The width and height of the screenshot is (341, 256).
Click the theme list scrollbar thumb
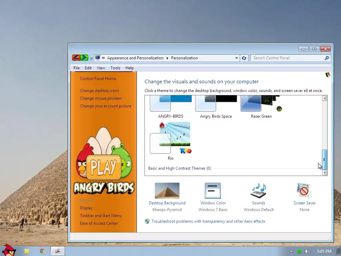(x=324, y=160)
